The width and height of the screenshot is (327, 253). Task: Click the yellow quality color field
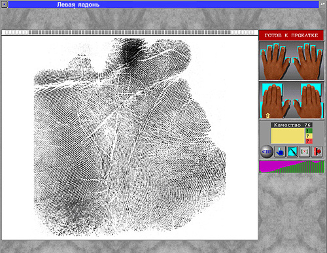click(288, 136)
